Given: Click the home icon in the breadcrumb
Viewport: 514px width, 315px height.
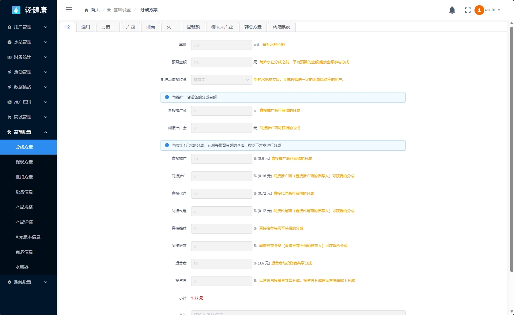Looking at the screenshot, I should tap(86, 10).
